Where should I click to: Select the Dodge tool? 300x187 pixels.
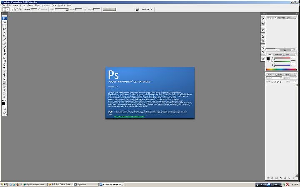(5, 68)
